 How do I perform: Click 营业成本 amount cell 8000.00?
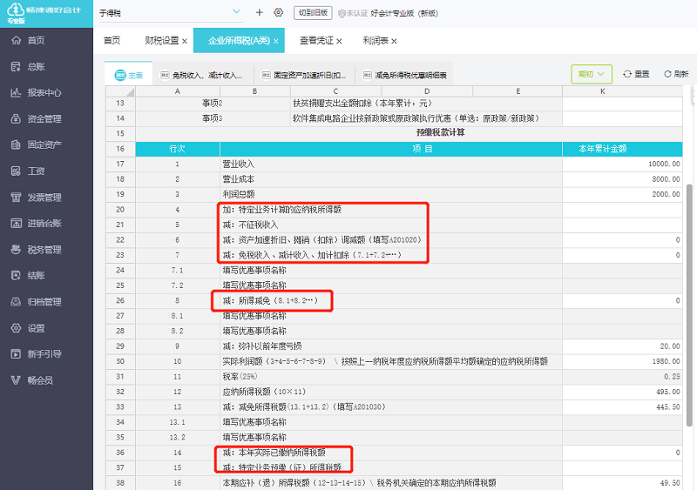pos(622,179)
